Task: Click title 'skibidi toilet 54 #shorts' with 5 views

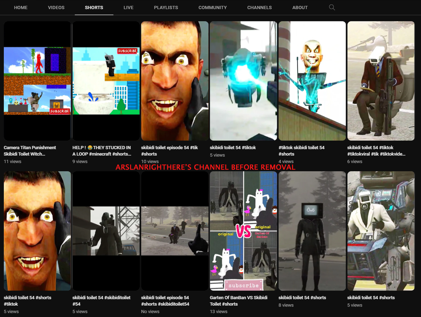Action: (x=371, y=298)
